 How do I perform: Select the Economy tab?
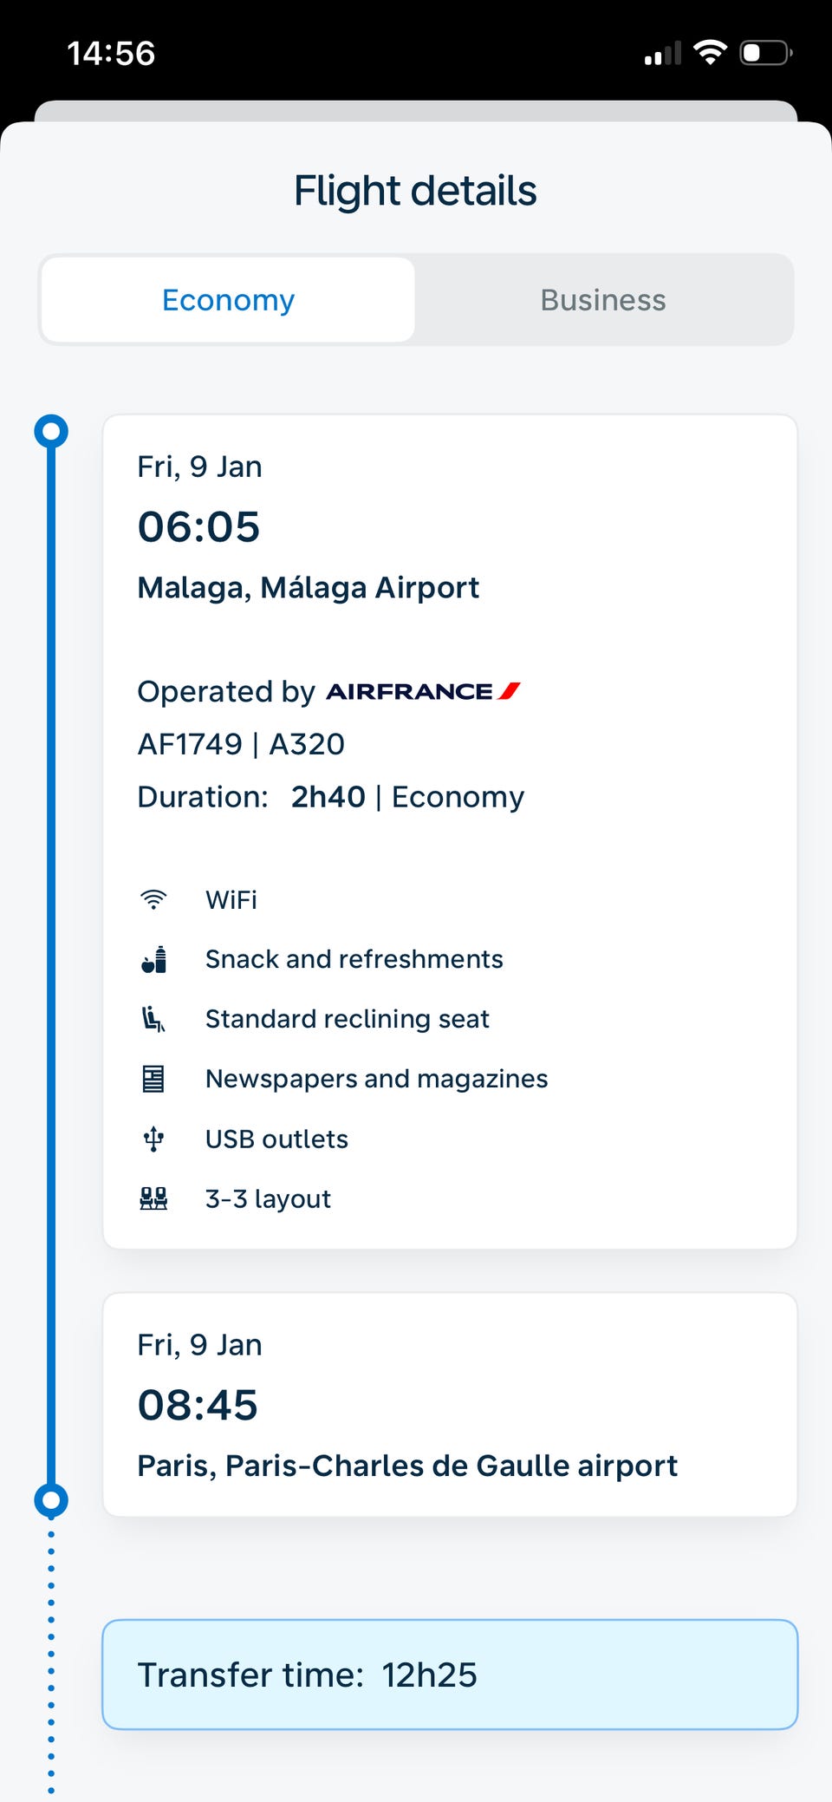[228, 300]
